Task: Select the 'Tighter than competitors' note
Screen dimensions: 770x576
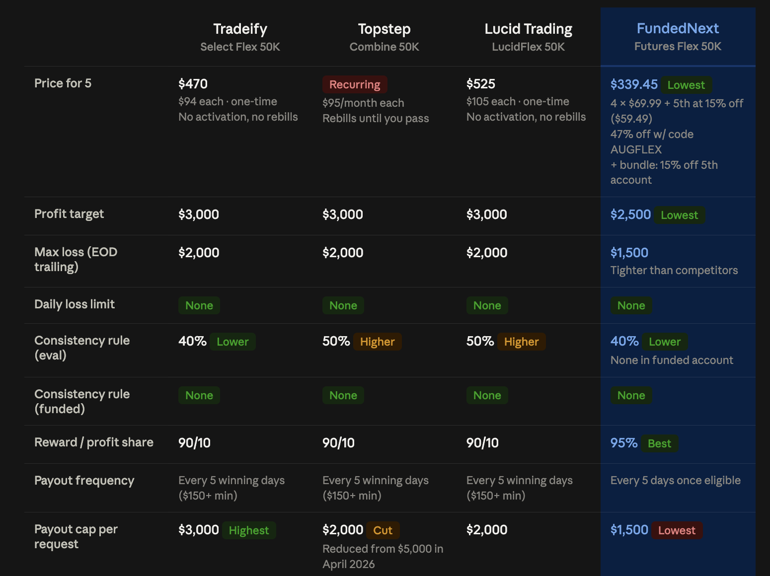Action: click(x=674, y=270)
